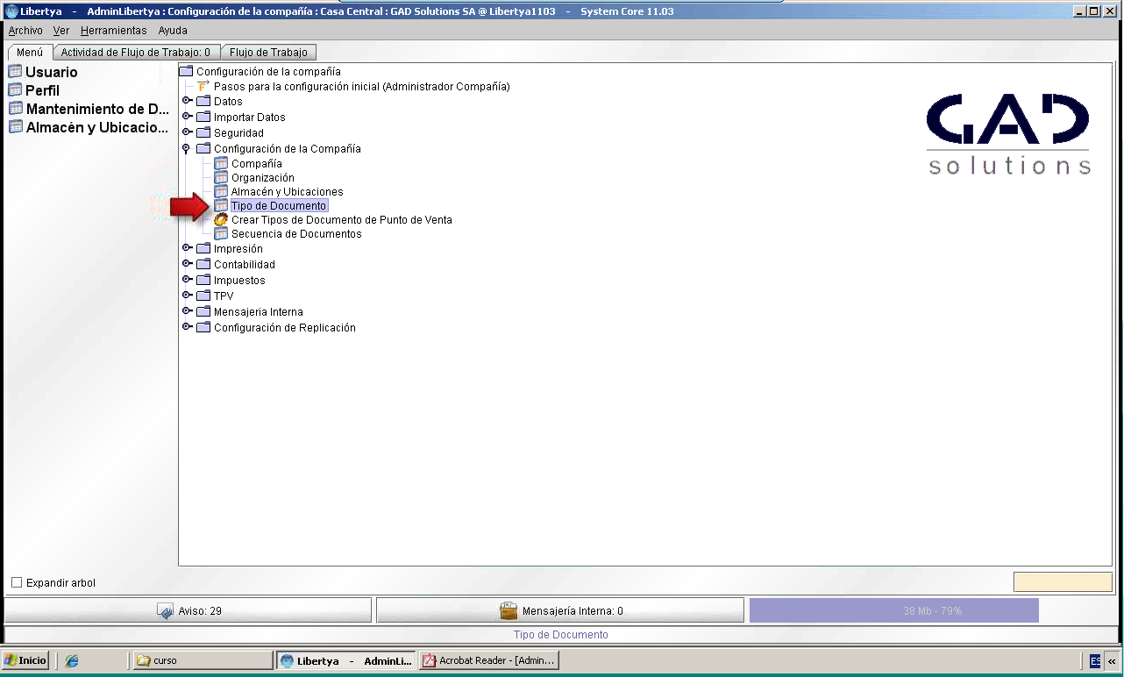This screenshot has width=1131, height=677.
Task: Click the Mantenimiento de D... sidebar icon
Action: [x=15, y=109]
